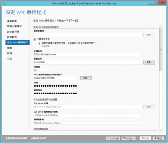Click the confirm password field
The image size is (168, 144).
pos(56,94)
